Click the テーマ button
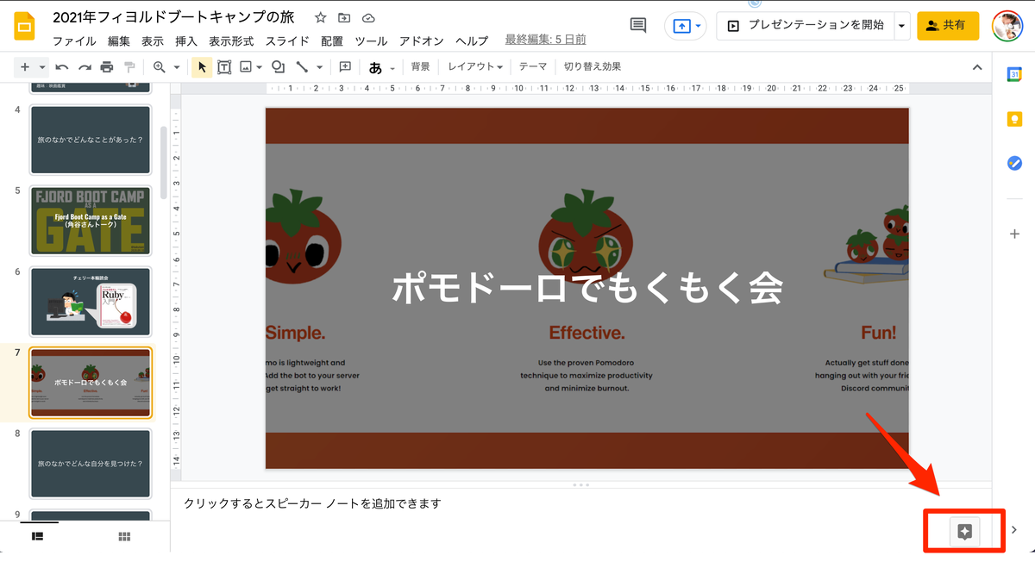Image resolution: width=1035 pixels, height=568 pixels. [x=533, y=66]
